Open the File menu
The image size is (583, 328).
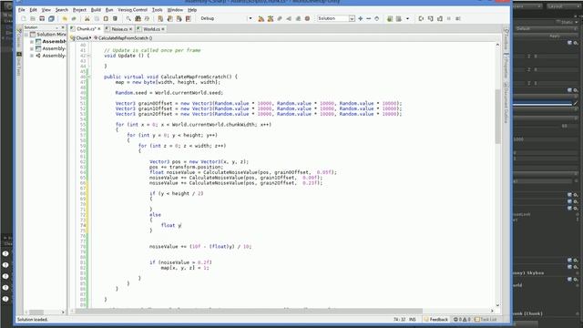[x=22, y=10]
